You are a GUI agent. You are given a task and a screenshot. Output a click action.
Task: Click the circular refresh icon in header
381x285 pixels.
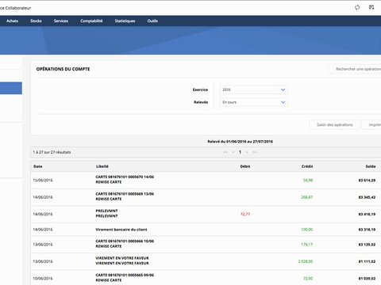point(357,7)
